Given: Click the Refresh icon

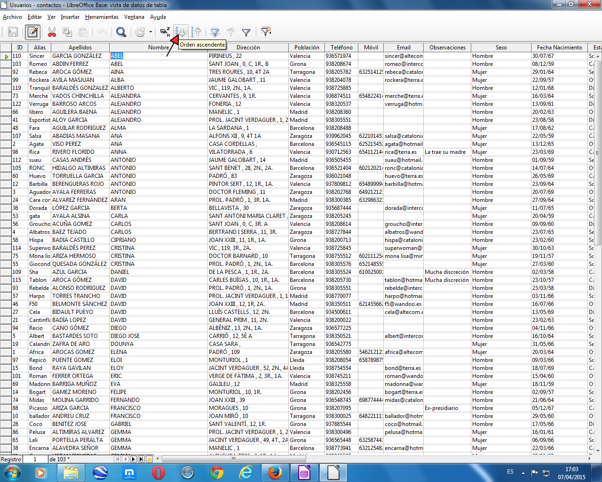Looking at the screenshot, I should coord(140,32).
